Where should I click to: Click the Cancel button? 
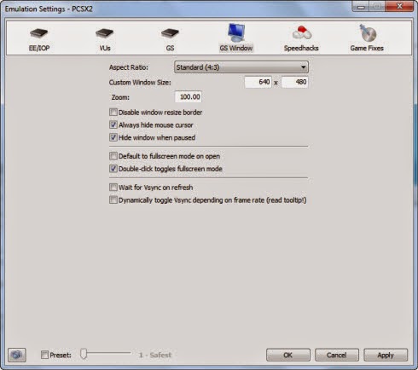pyautogui.click(x=337, y=355)
